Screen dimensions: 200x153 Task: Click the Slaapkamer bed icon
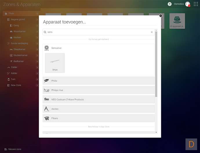coord(11,49)
